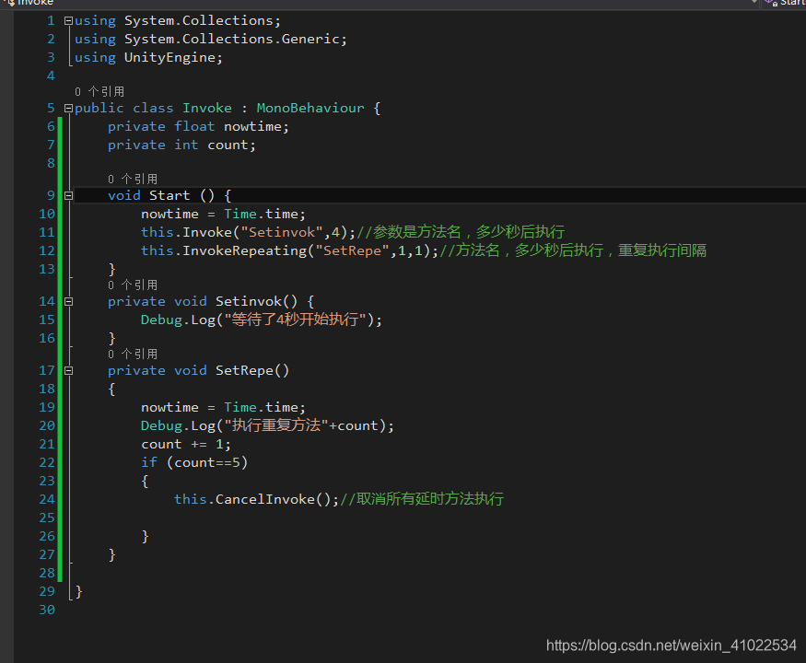Click the class icon beside "Invoke" in navigation bar
The height and width of the screenshot is (663, 806).
[10, 4]
